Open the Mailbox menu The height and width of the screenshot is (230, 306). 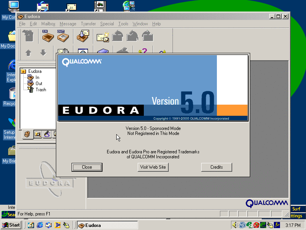[48, 24]
